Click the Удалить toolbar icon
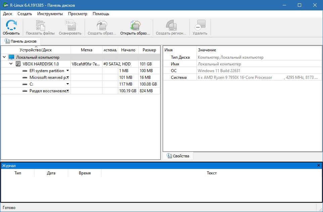Image resolution: width=323 pixels, height=212 pixels. [200, 25]
